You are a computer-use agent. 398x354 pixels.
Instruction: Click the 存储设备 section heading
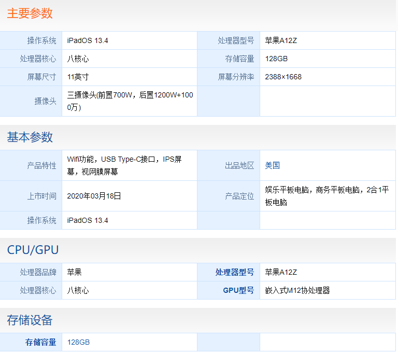pyautogui.click(x=30, y=320)
